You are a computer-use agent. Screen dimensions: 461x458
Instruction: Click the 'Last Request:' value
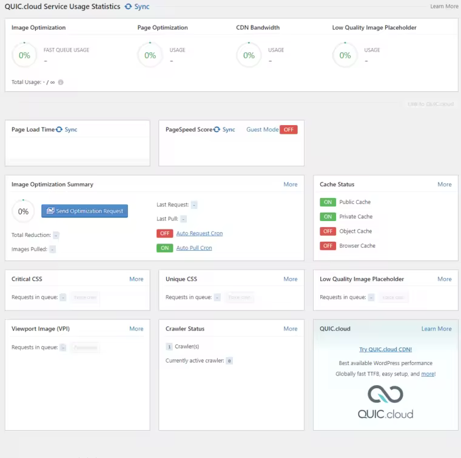click(x=194, y=205)
